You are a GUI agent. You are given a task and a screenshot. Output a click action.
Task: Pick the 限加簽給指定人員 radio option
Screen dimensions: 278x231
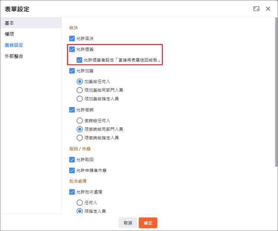(x=80, y=99)
